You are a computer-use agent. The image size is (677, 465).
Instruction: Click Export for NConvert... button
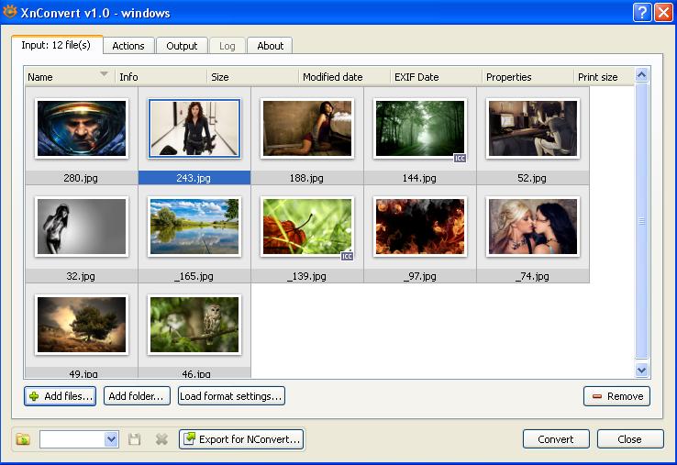(241, 439)
